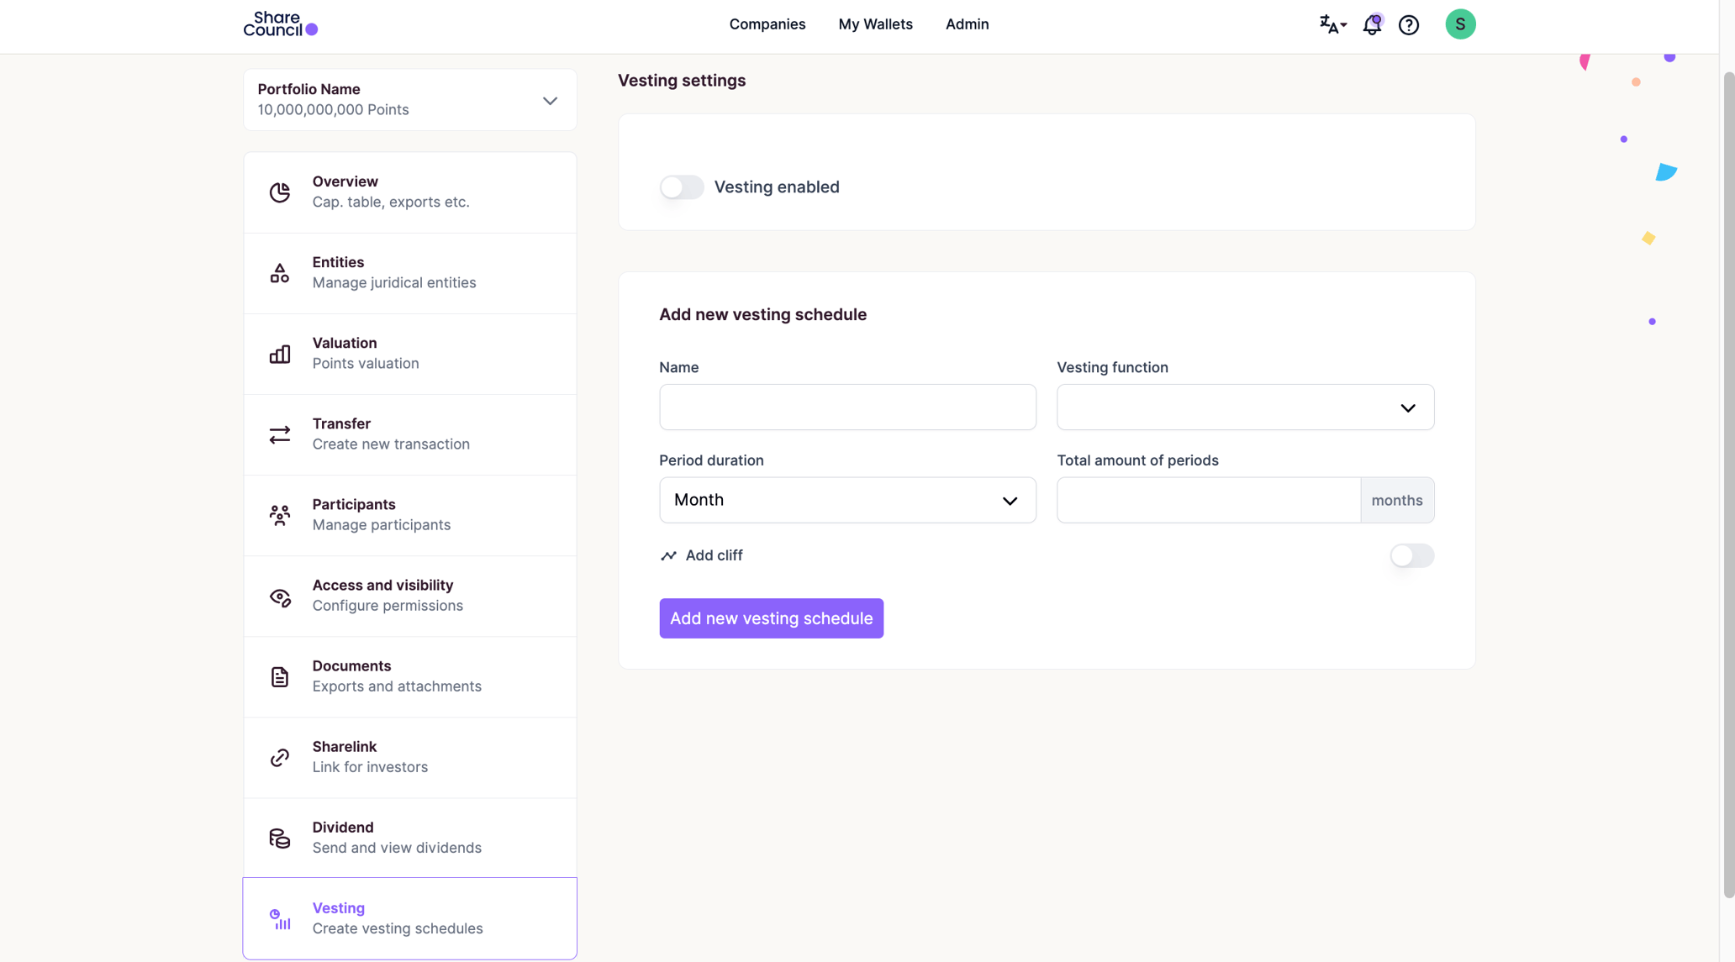Open the help question mark icon

click(x=1409, y=25)
